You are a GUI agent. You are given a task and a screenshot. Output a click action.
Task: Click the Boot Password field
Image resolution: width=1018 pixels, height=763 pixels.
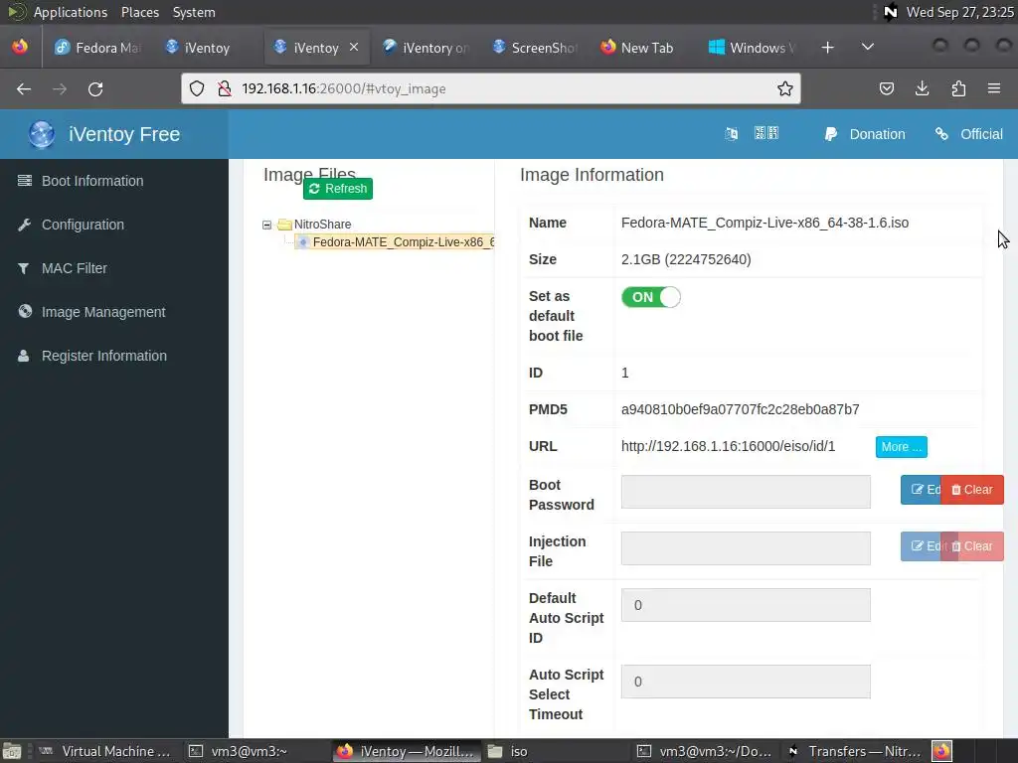coord(746,492)
